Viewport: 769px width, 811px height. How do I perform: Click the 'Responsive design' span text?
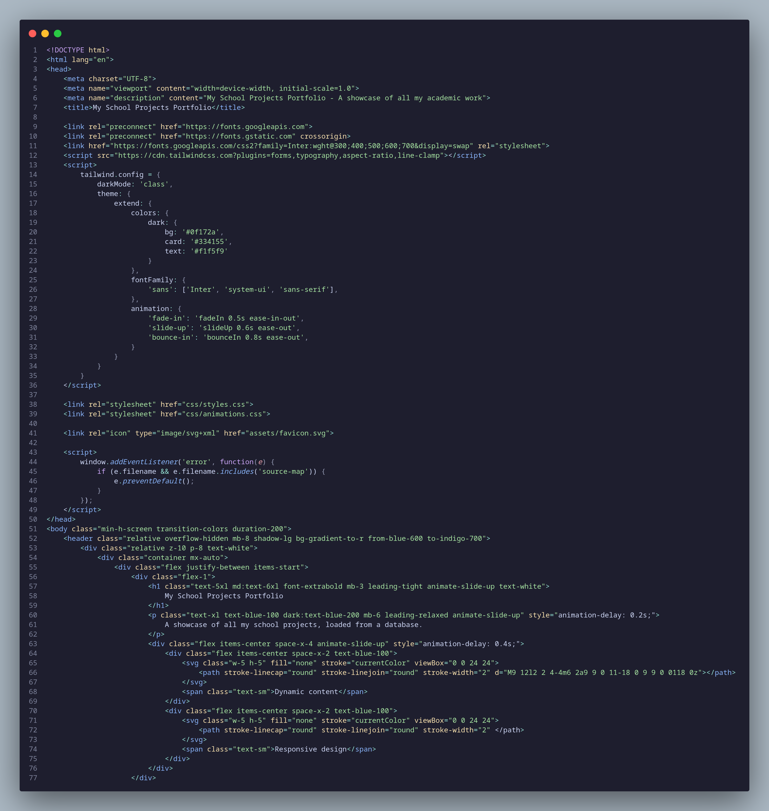(x=310, y=749)
